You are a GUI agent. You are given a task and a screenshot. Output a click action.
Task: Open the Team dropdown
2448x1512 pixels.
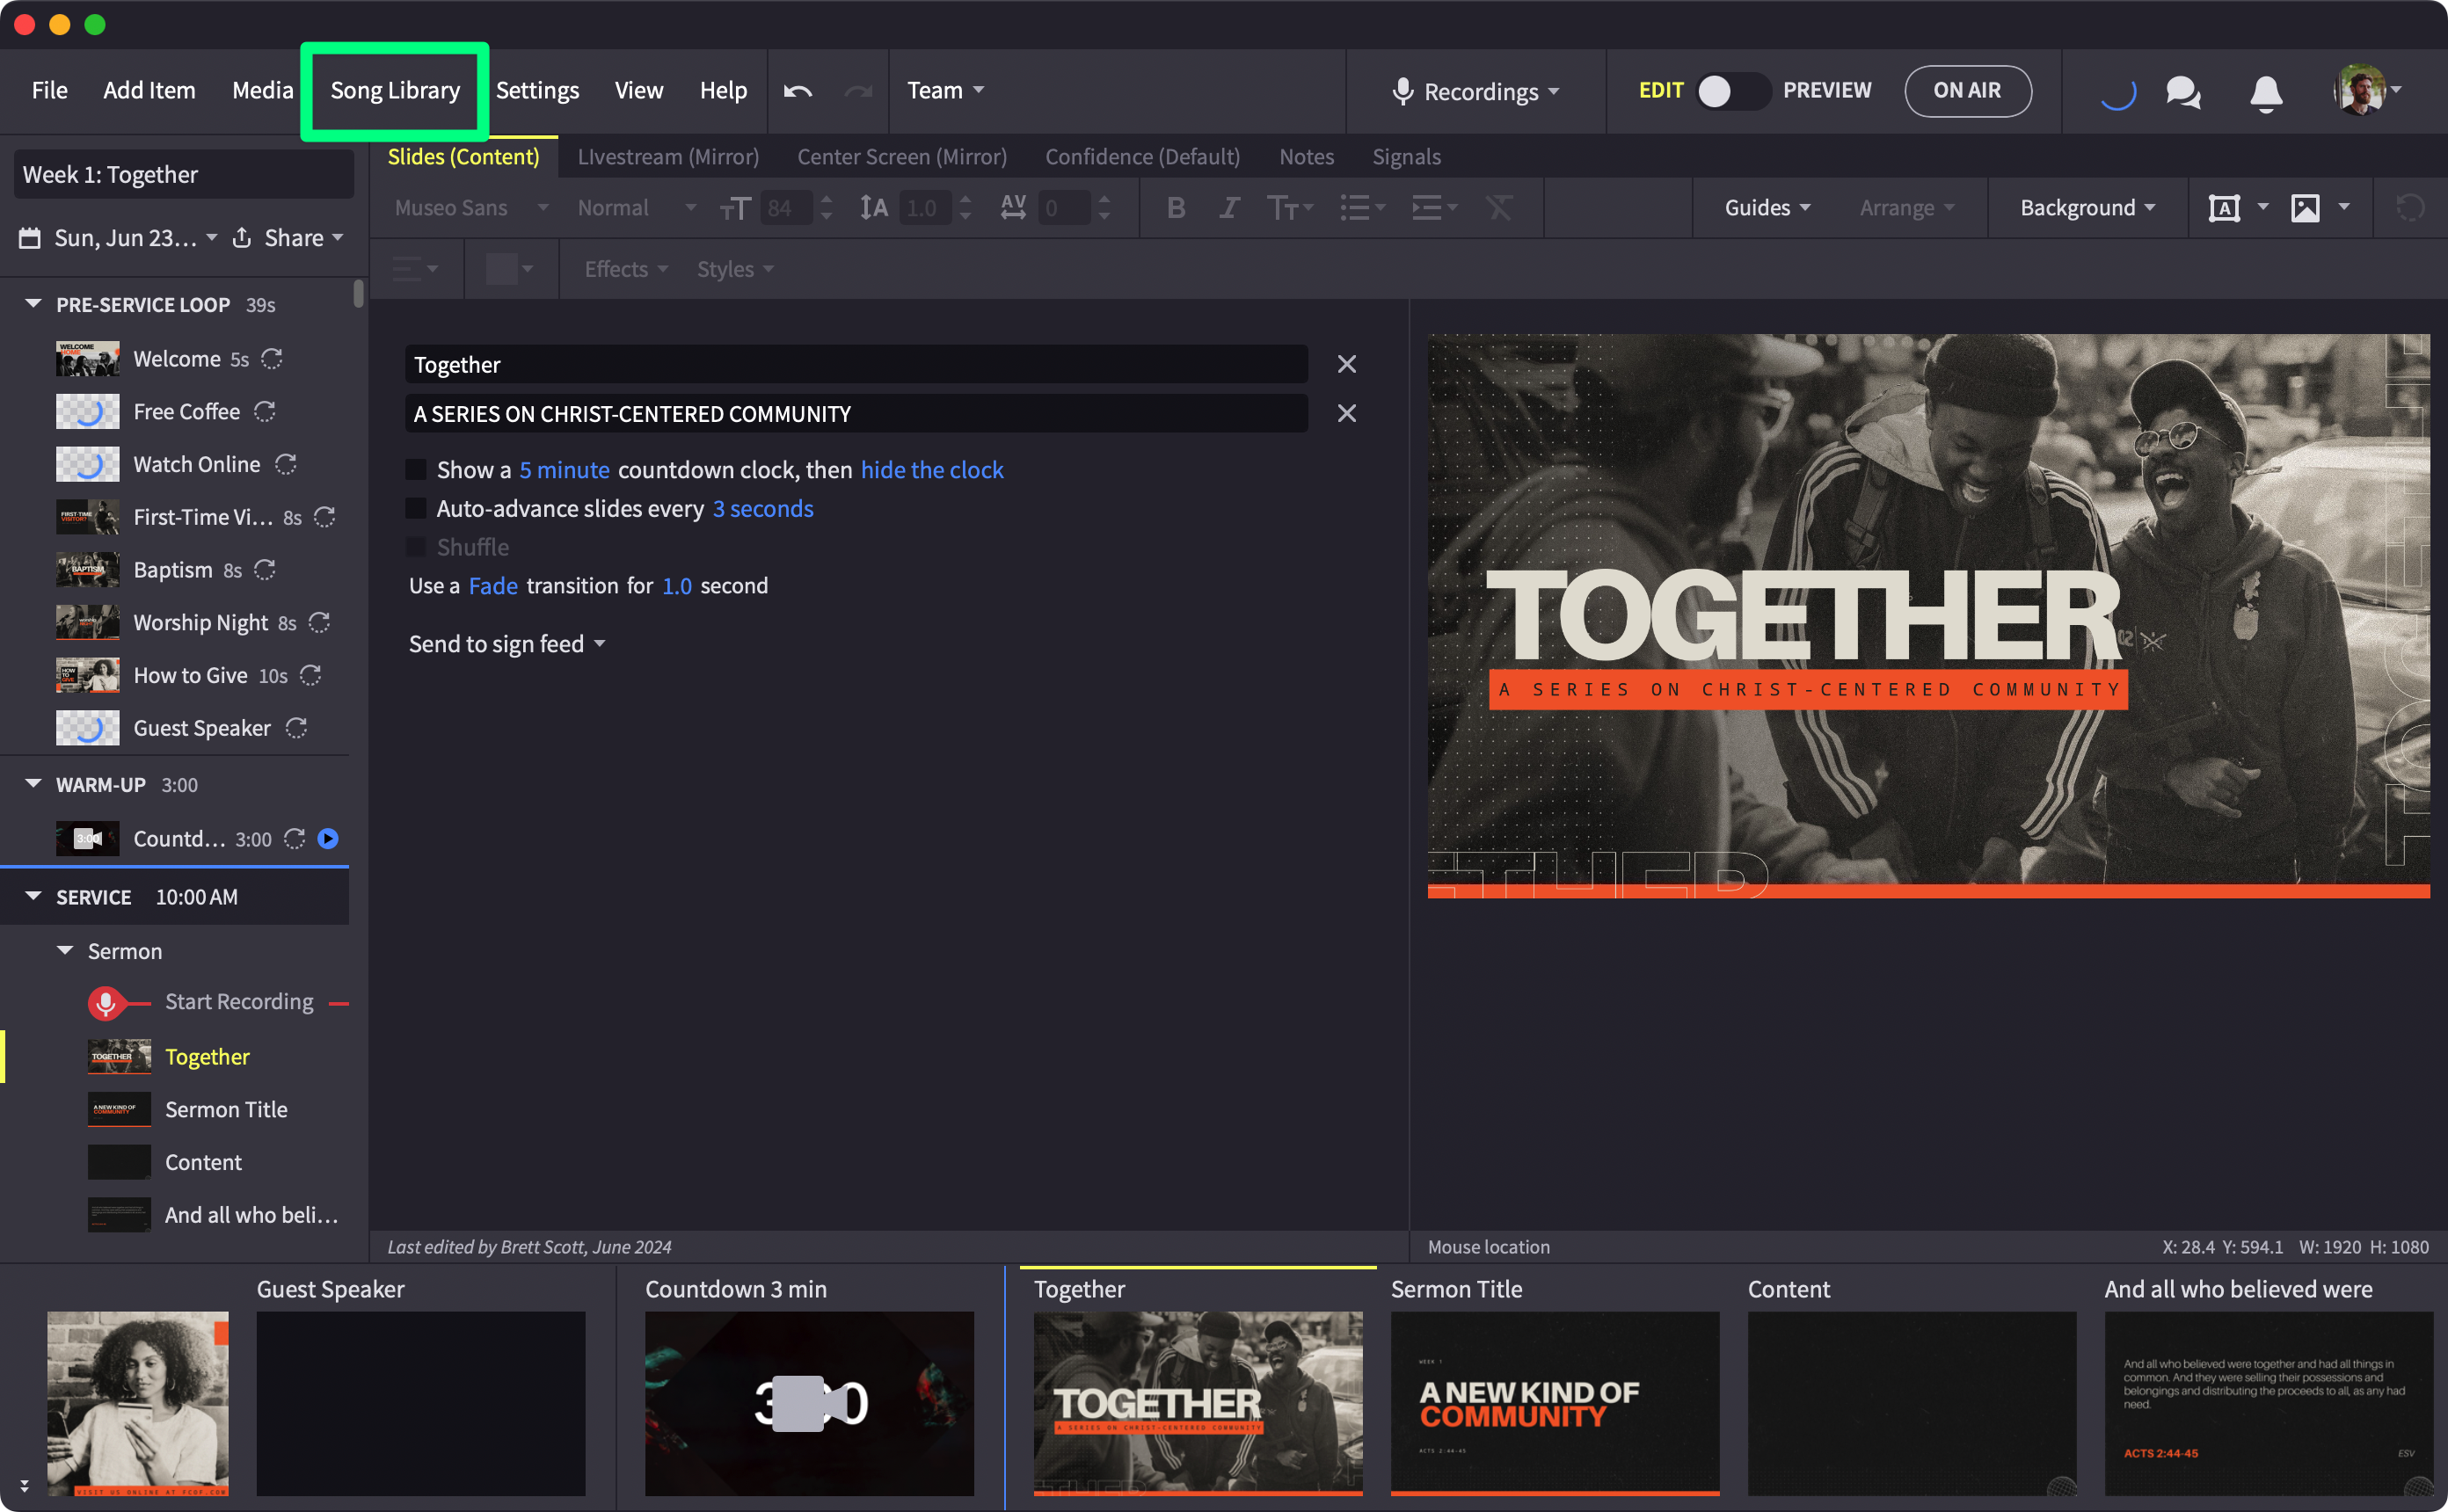click(x=945, y=90)
